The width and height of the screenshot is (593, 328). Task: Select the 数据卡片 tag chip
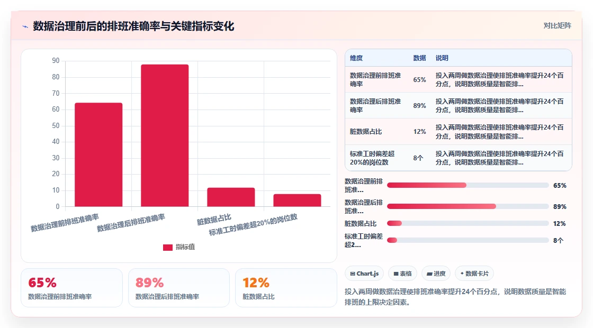(x=474, y=274)
